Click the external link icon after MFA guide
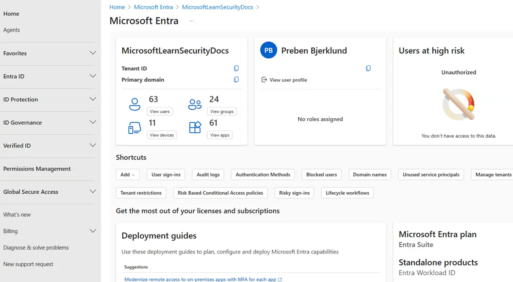Viewport: 513px width, 282px height. tap(280, 279)
